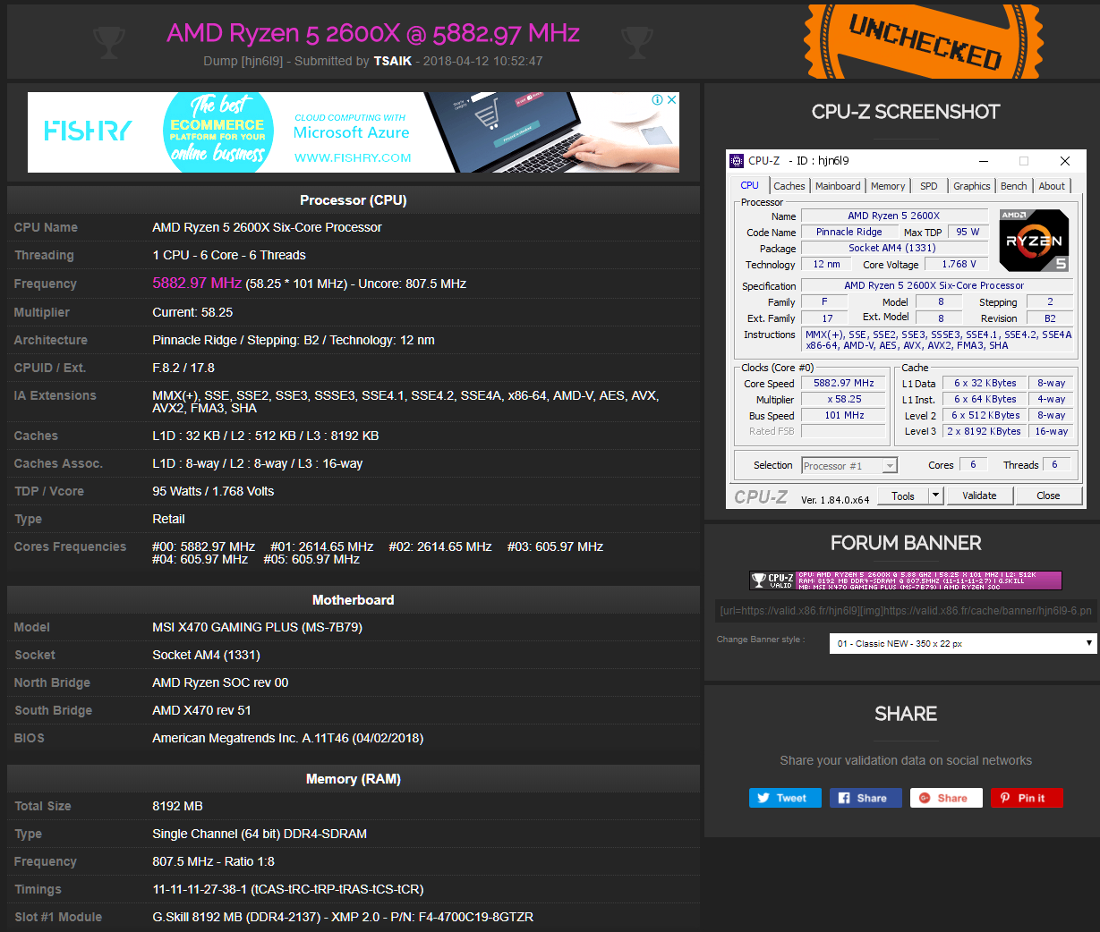Image resolution: width=1100 pixels, height=932 pixels.
Task: Click the Validate button in CPU-Z
Action: [x=980, y=495]
